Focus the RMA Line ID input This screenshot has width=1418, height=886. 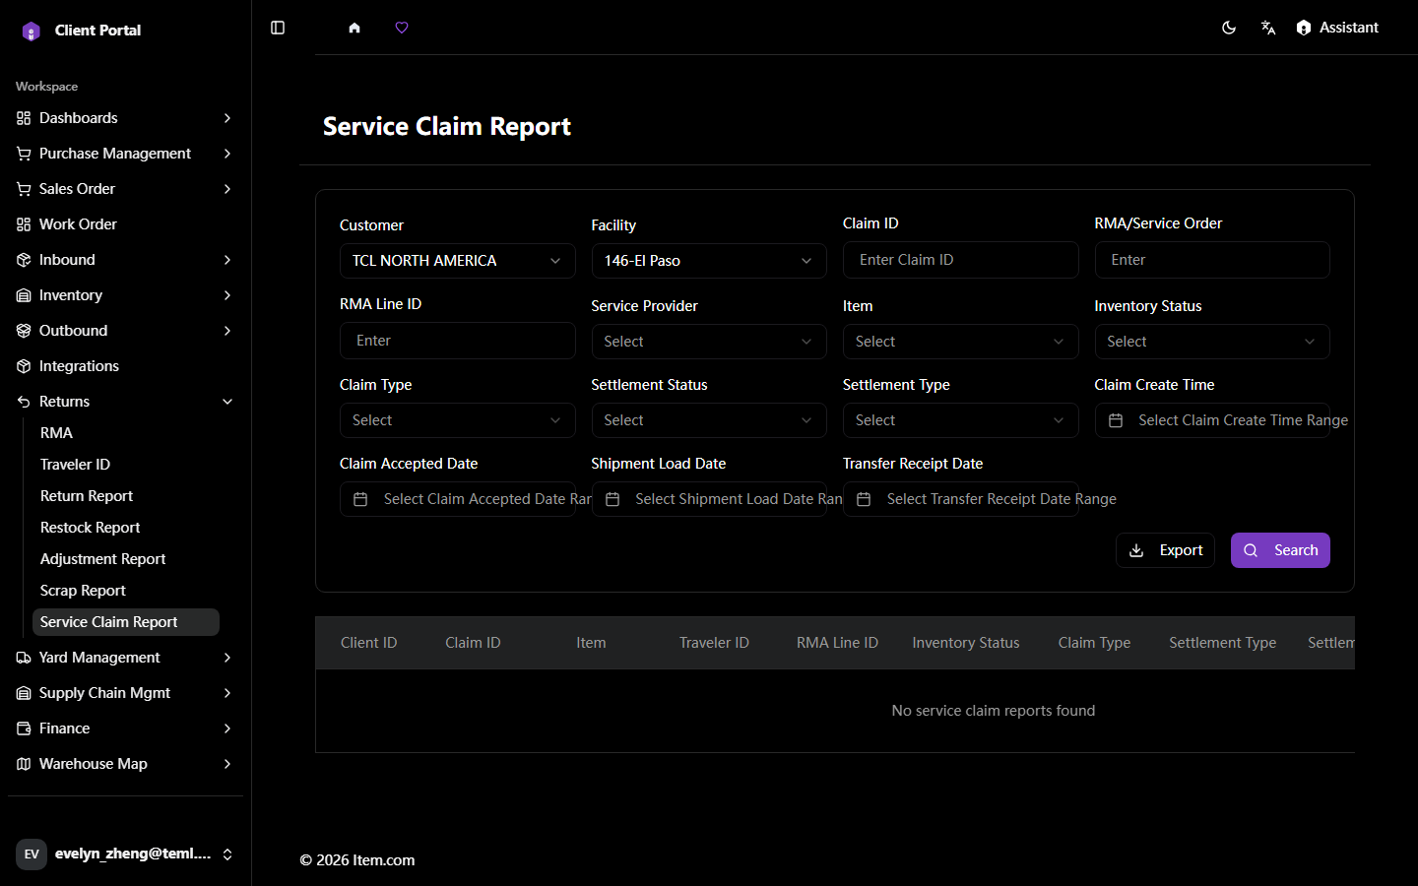457,341
